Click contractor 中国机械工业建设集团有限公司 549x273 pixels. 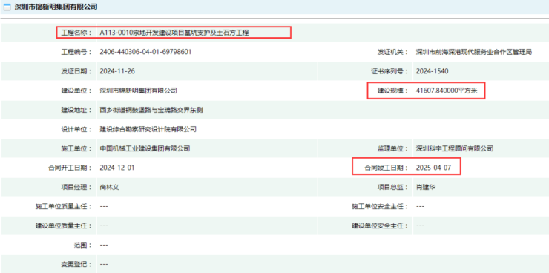pos(145,148)
